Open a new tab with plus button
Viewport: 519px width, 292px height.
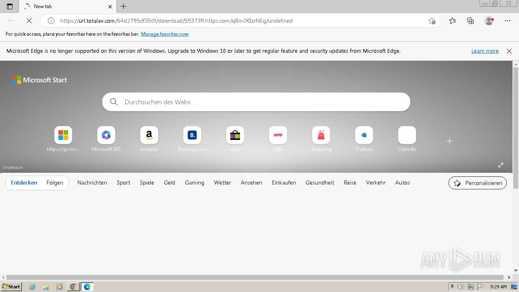[124, 6]
